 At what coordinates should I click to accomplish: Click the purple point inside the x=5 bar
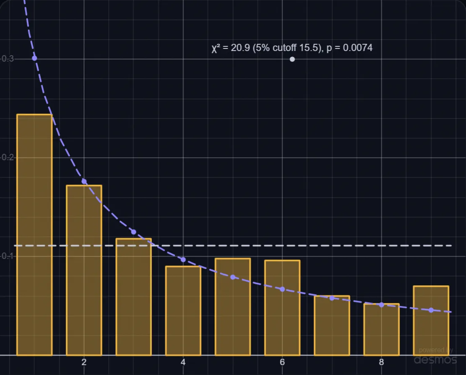pyautogui.click(x=233, y=277)
